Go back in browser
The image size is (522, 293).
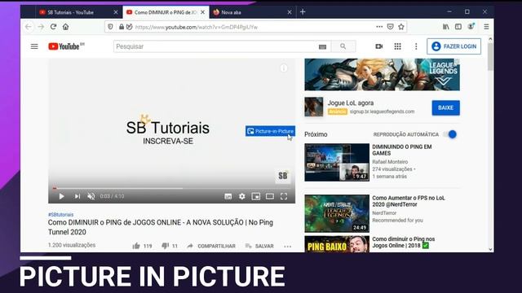(x=29, y=27)
